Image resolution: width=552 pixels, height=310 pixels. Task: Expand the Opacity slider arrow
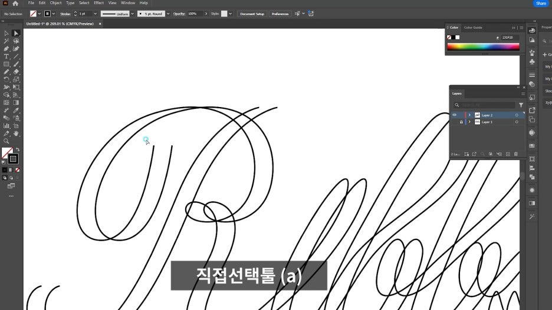pyautogui.click(x=206, y=14)
